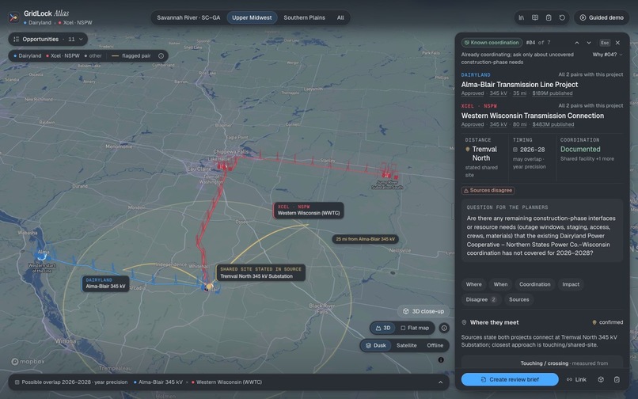Close the opportunity detail panel
Image resolution: width=638 pixels, height=399 pixels.
[x=617, y=43]
